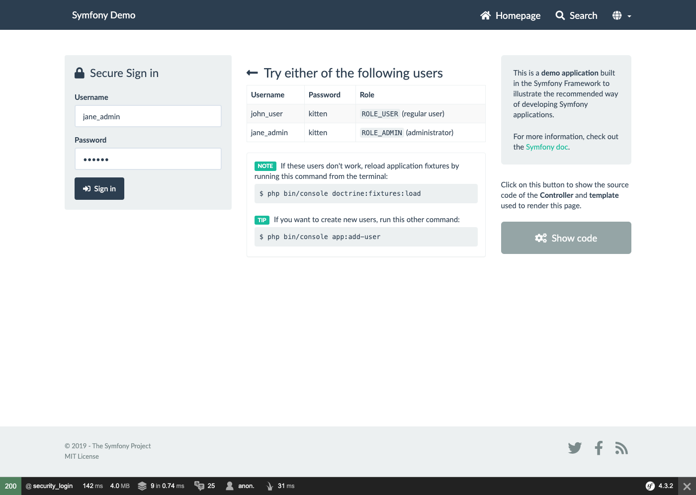This screenshot has width=696, height=495.
Task: Click the green TIP badge
Action: tap(262, 220)
